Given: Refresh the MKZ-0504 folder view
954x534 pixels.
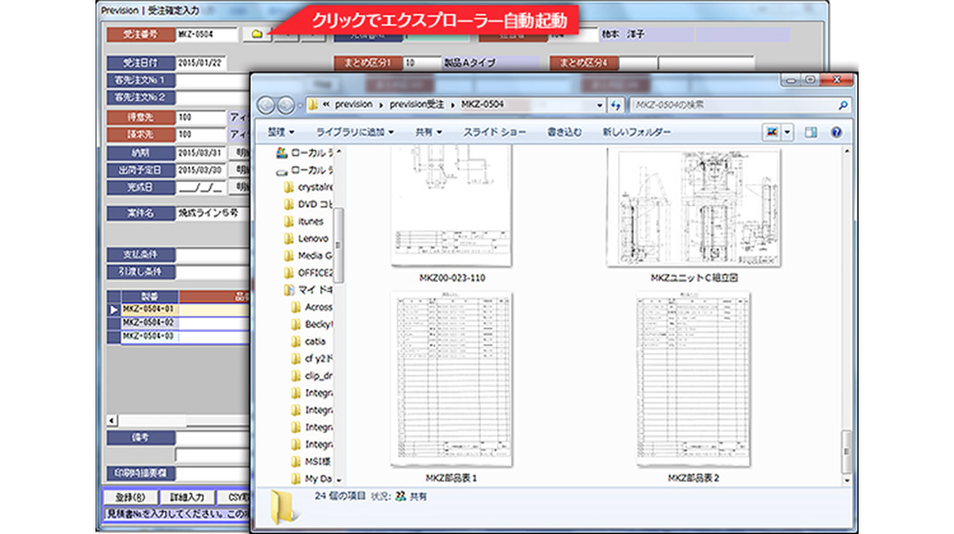Looking at the screenshot, I should 615,105.
